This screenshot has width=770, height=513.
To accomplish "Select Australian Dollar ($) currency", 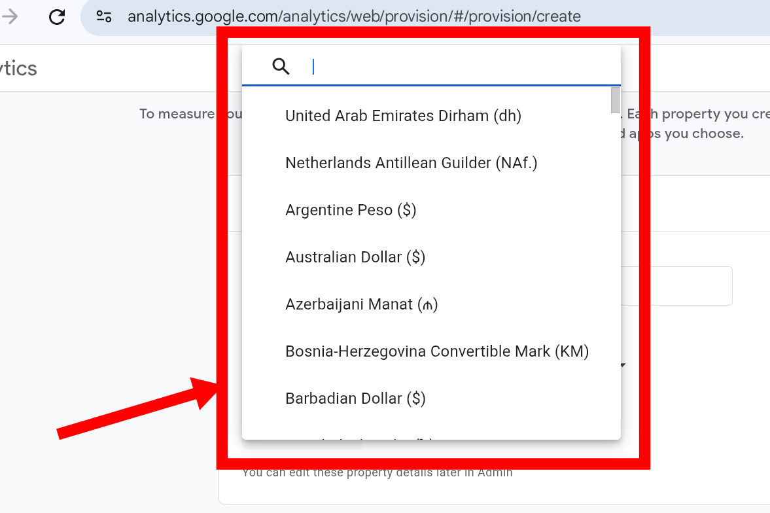I will click(x=355, y=257).
